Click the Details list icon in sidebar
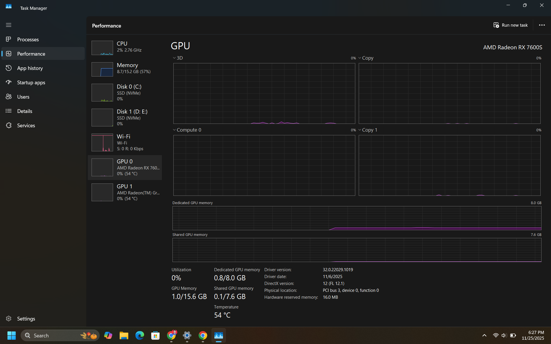551x344 pixels. [9, 111]
